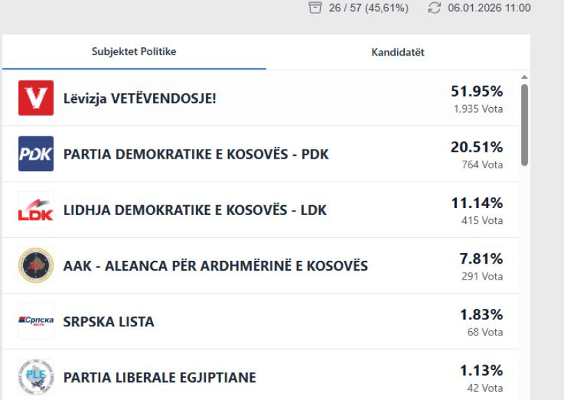Switch to the Kandidatët tab
564x400 pixels.
[398, 52]
